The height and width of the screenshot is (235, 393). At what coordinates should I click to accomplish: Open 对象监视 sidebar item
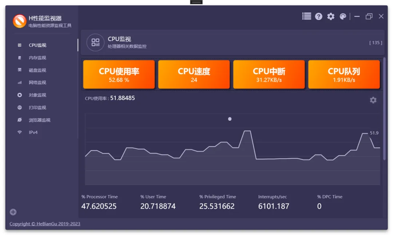pyautogui.click(x=37, y=95)
